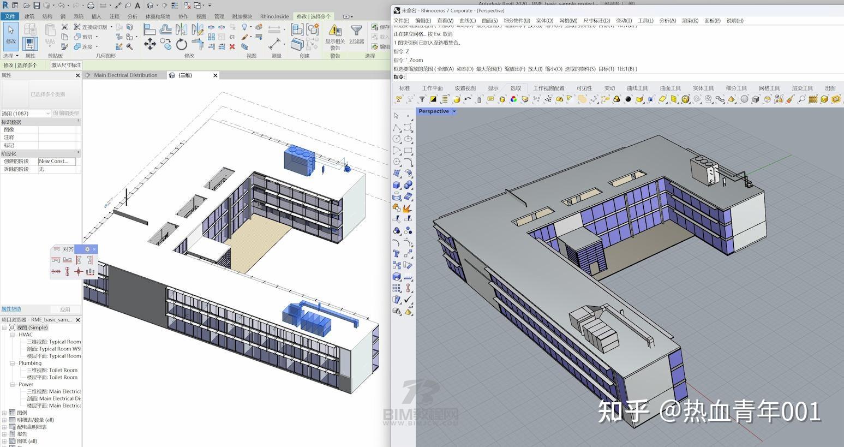Click the red Delete X in Revit ribbon
Image resolution: width=844 pixels, height=447 pixels.
(232, 47)
